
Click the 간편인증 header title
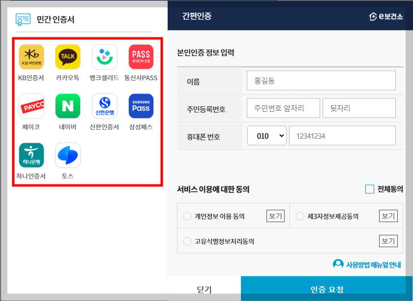pos(197,16)
